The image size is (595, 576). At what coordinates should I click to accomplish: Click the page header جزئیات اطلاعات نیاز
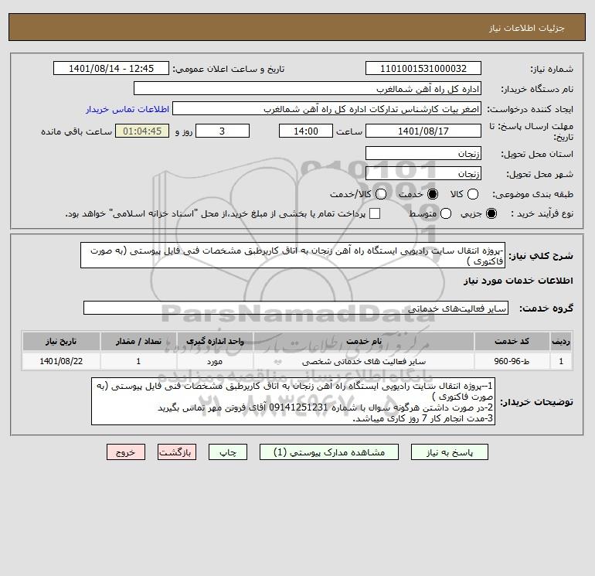(527, 28)
